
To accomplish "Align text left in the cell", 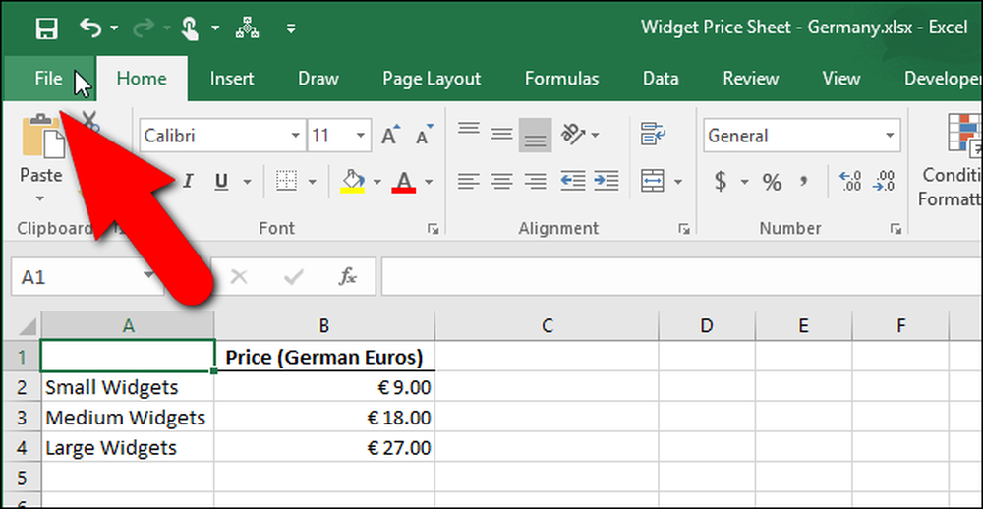I will click(x=468, y=182).
